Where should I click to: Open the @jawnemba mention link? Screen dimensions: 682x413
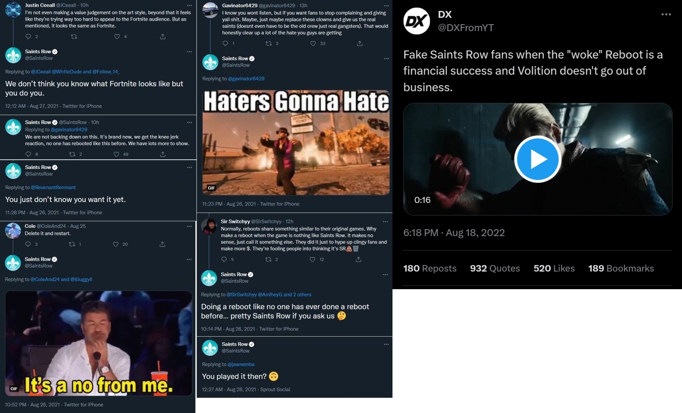(241, 364)
